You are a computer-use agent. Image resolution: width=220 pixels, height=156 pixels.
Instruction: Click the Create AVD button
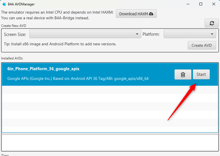pyautogui.click(x=202, y=45)
